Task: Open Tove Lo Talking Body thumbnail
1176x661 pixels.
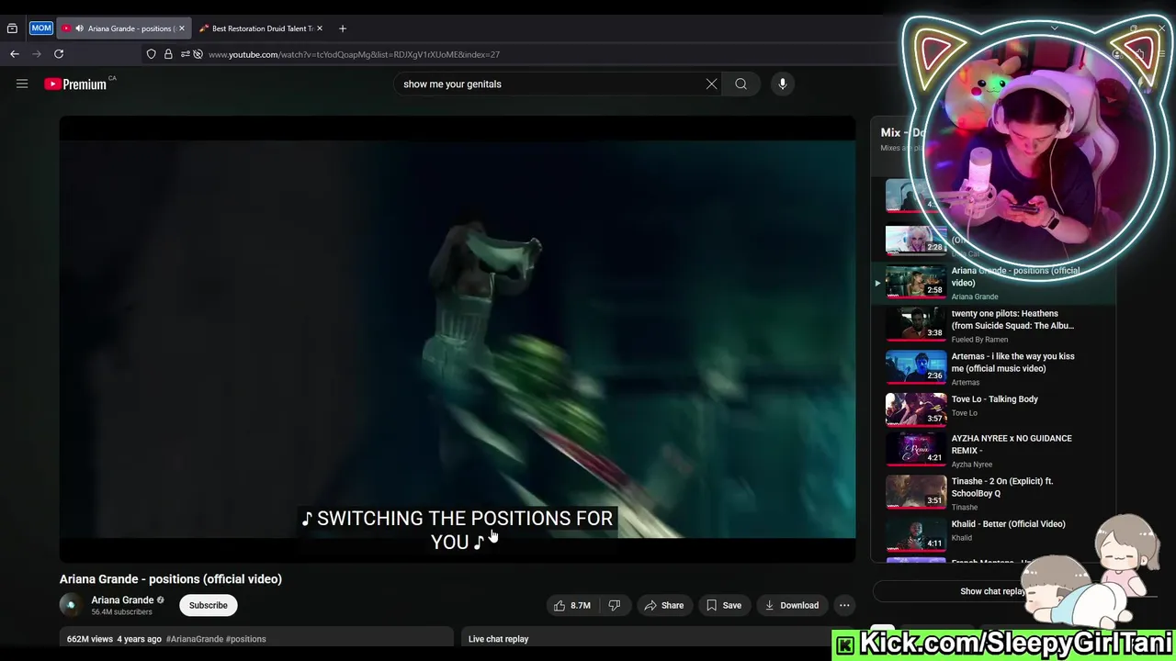Action: pos(916,409)
